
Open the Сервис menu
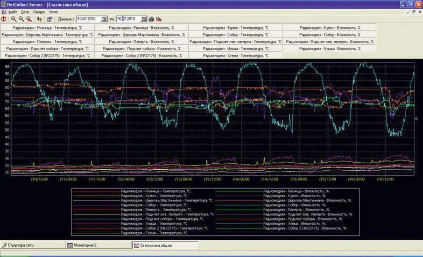[x=39, y=12]
